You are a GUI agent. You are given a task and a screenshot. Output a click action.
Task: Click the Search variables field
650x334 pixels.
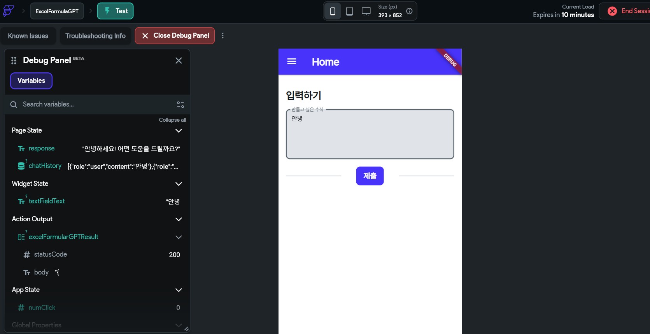point(97,104)
